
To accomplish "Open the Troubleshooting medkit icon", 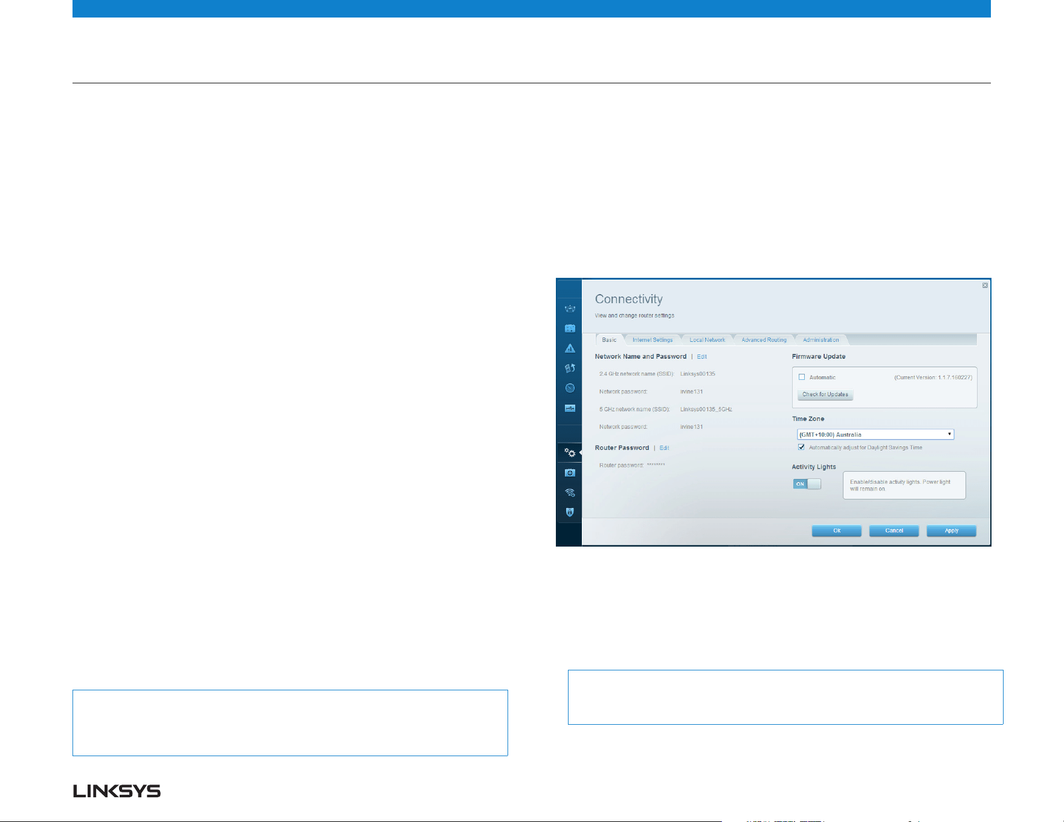I will point(570,473).
